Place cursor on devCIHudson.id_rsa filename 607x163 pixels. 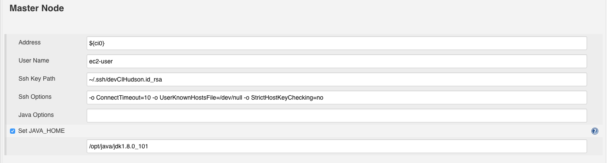137,80
